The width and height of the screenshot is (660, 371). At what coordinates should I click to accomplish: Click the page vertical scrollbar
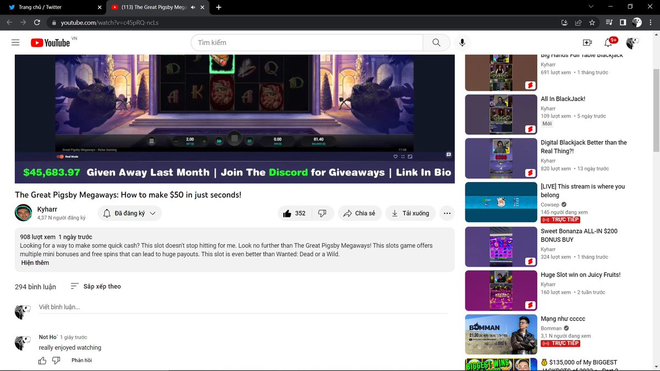coord(656,110)
